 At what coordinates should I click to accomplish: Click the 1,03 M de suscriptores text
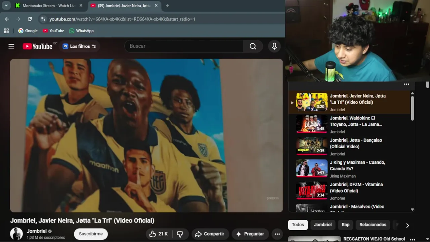click(46, 238)
